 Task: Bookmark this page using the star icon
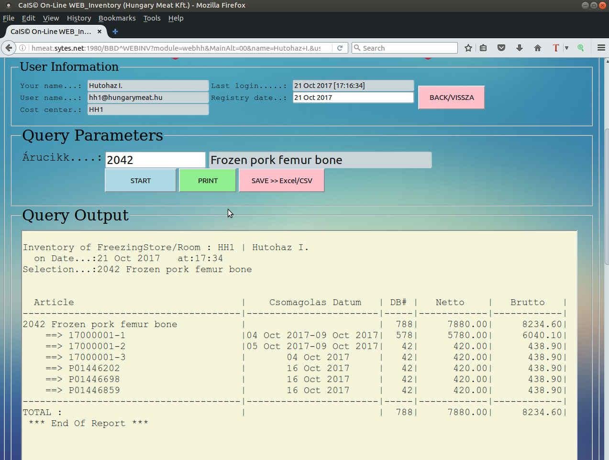coord(468,48)
